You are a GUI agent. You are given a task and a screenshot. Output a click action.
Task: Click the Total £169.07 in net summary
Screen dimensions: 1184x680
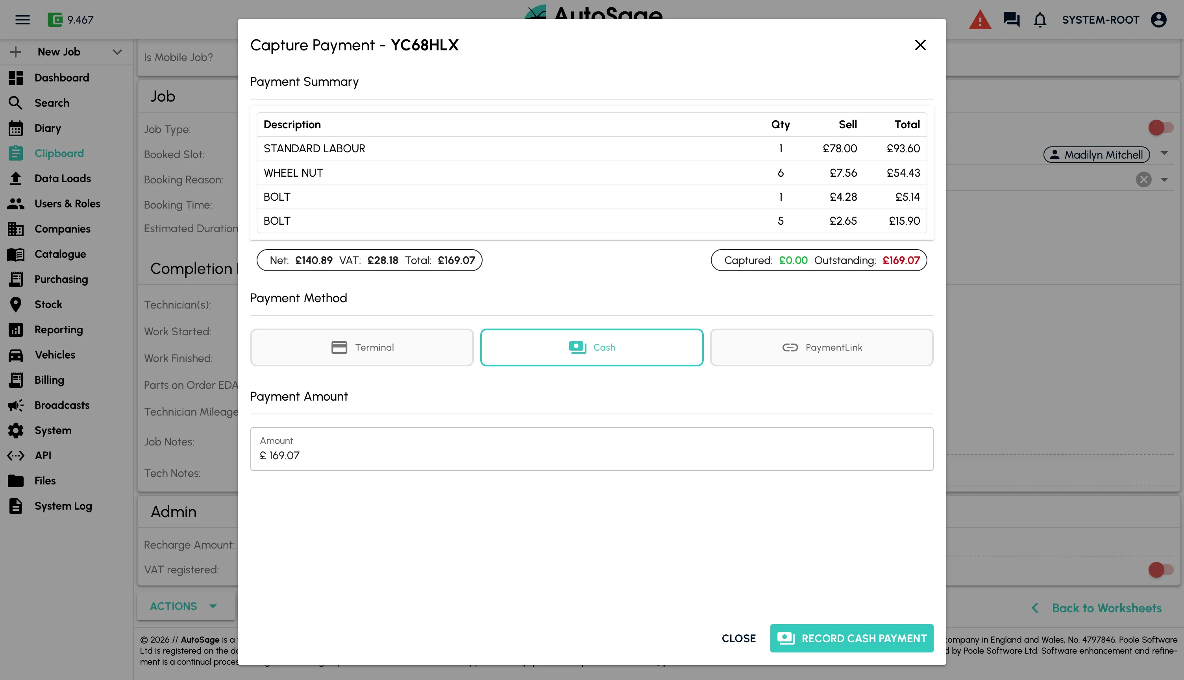click(x=456, y=260)
